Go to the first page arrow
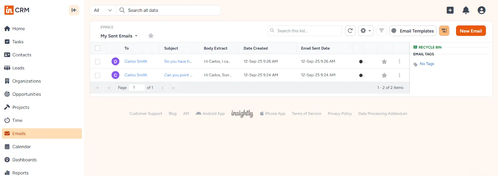This screenshot has width=498, height=176. (97, 88)
